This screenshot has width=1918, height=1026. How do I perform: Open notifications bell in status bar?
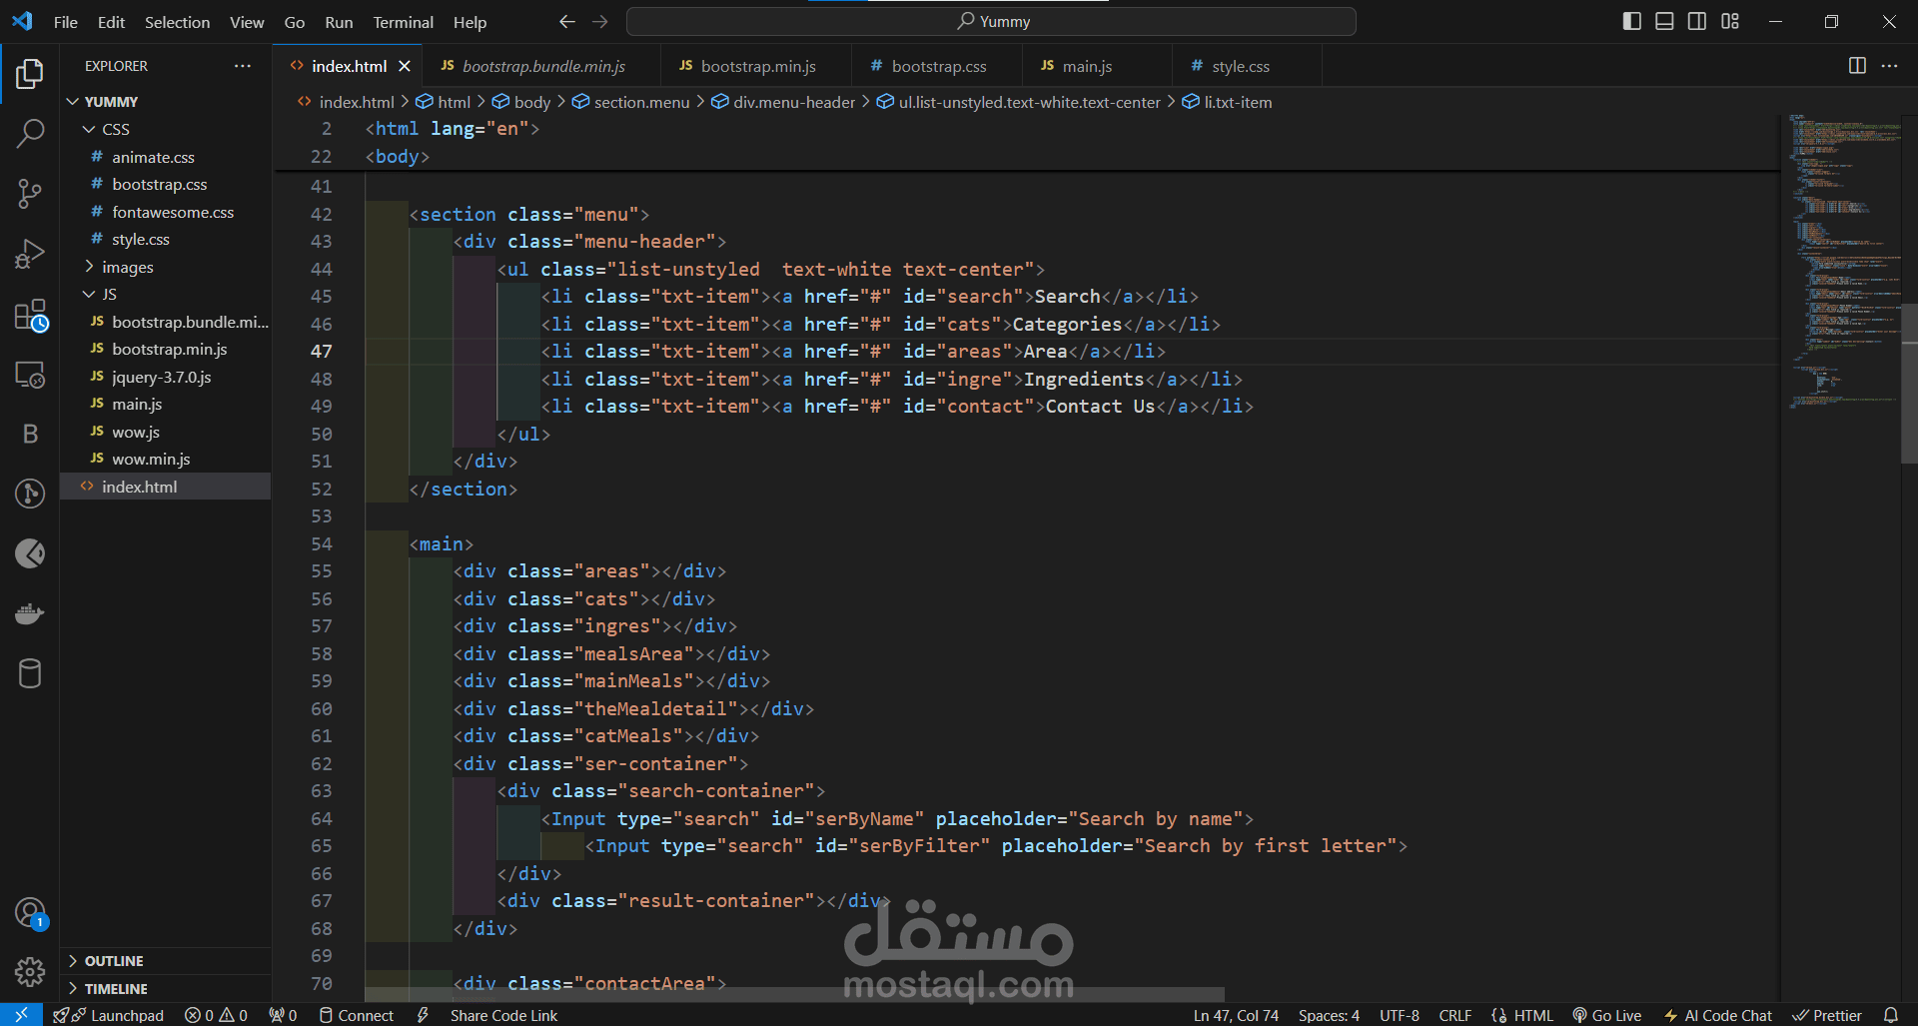(1890, 1015)
